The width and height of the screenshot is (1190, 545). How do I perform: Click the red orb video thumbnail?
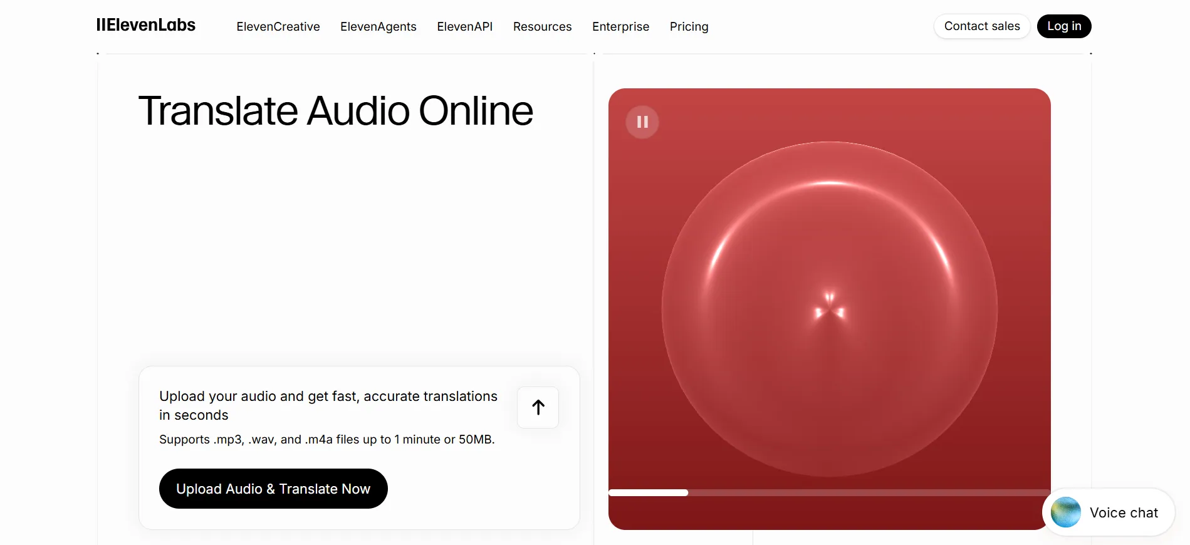pyautogui.click(x=829, y=309)
